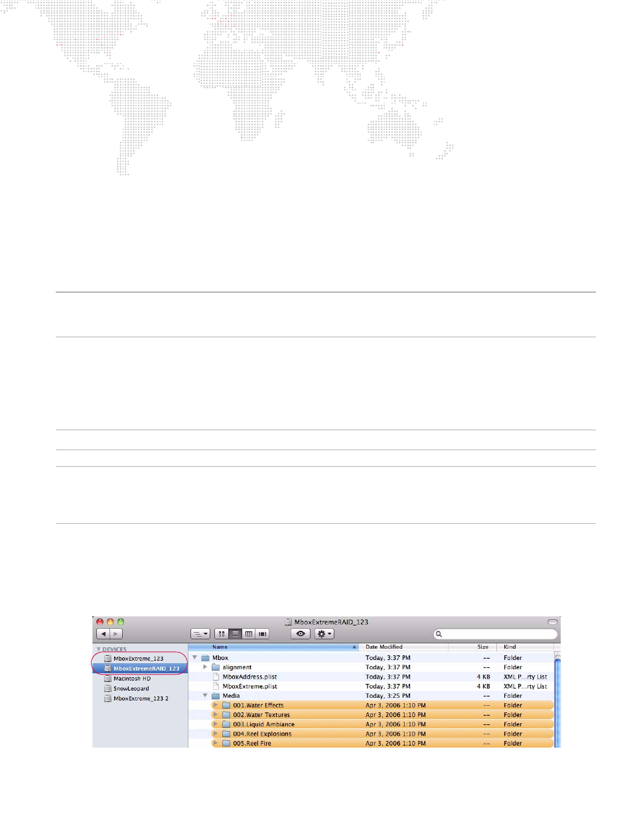This screenshot has height=820, width=633.
Task: Expand the 001.Water Effects folder
Action: click(215, 705)
